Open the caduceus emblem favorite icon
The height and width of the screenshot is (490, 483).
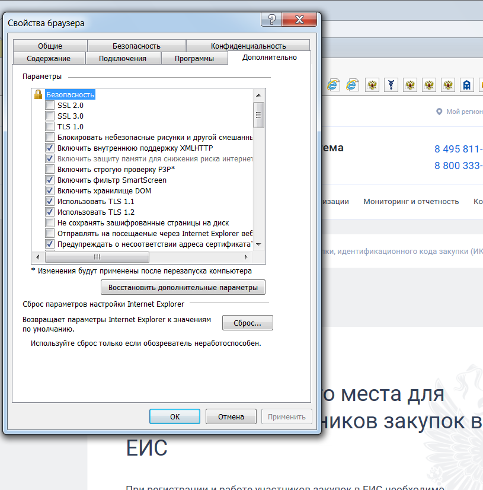point(391,85)
